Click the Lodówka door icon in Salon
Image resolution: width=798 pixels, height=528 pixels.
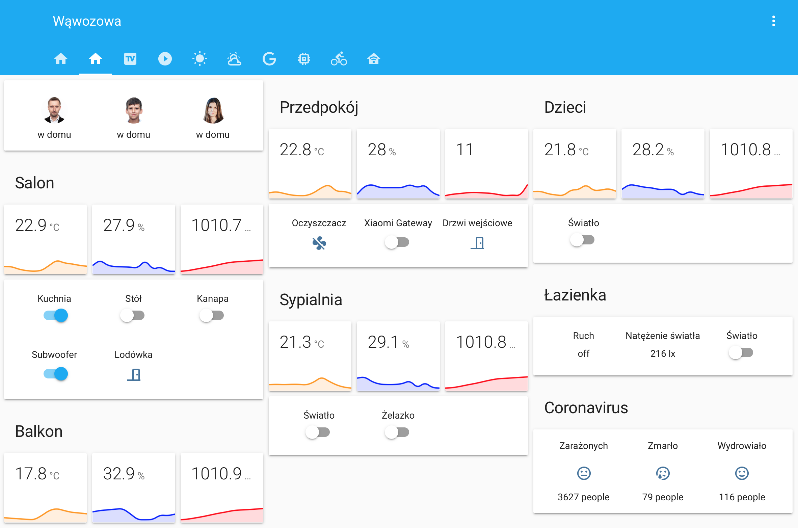coord(133,375)
